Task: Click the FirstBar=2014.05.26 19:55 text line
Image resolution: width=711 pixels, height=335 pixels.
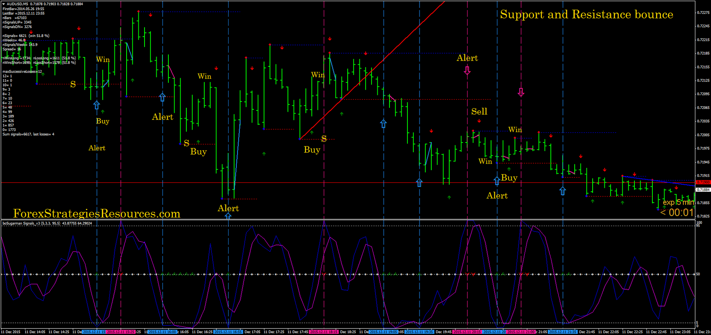Action: tap(23, 9)
